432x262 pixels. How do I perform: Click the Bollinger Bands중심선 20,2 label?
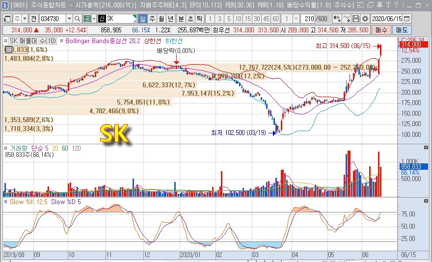tap(103, 41)
